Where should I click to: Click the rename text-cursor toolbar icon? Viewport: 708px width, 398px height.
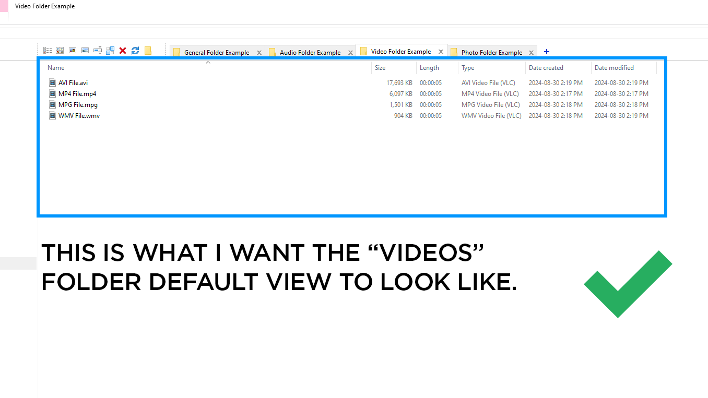click(x=98, y=51)
